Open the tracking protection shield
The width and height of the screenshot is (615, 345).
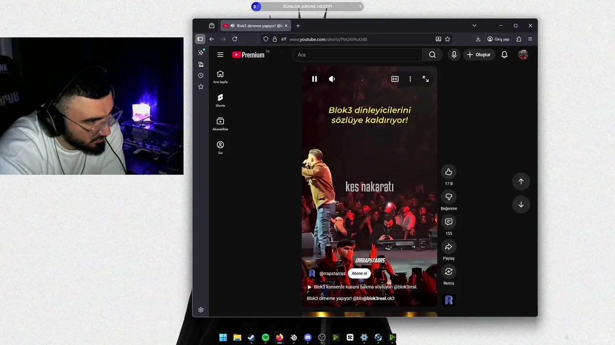pos(266,39)
